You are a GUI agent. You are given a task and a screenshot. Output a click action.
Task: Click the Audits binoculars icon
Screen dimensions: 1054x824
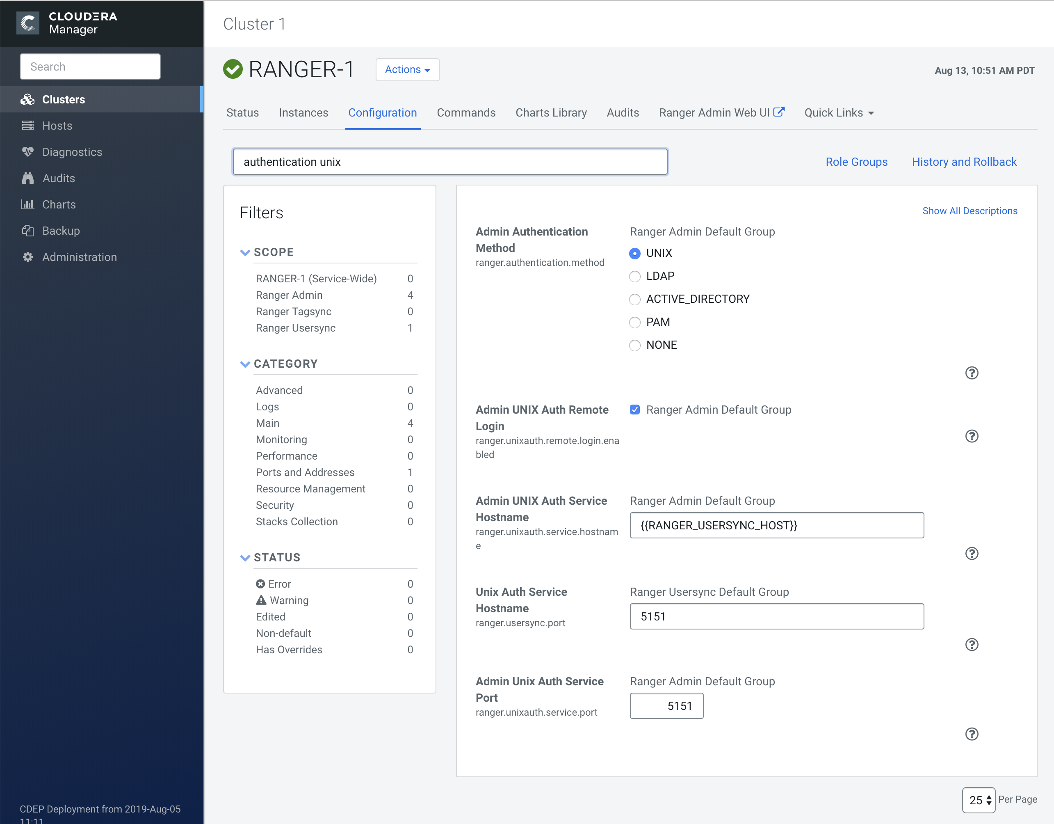27,178
